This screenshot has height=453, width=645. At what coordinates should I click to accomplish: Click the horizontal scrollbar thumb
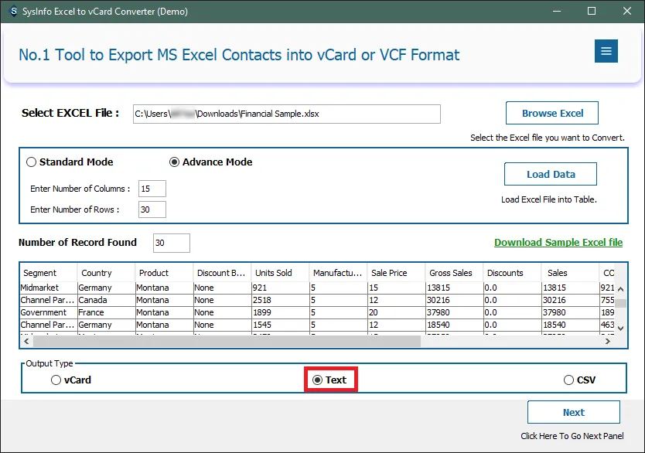[x=226, y=341]
